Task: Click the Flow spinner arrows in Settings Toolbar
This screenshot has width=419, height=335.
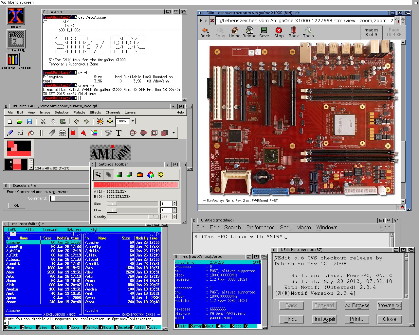Action: click(x=174, y=210)
